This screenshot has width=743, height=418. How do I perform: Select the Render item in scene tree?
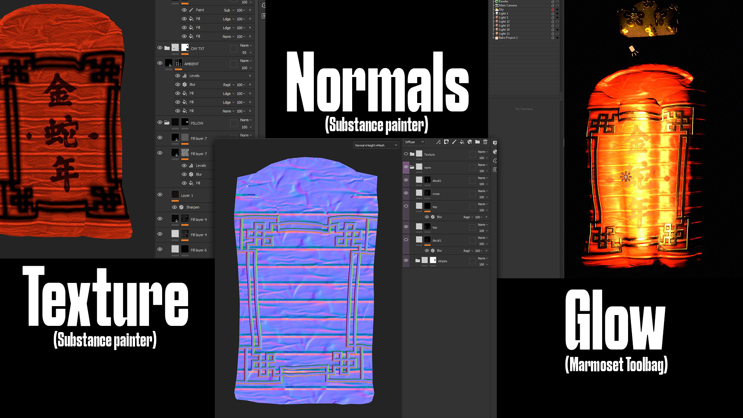point(503,2)
